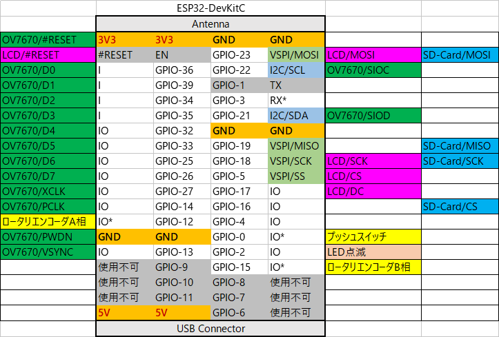
Task: Select the SD-Card/MOSI blue cell
Action: tap(460, 54)
